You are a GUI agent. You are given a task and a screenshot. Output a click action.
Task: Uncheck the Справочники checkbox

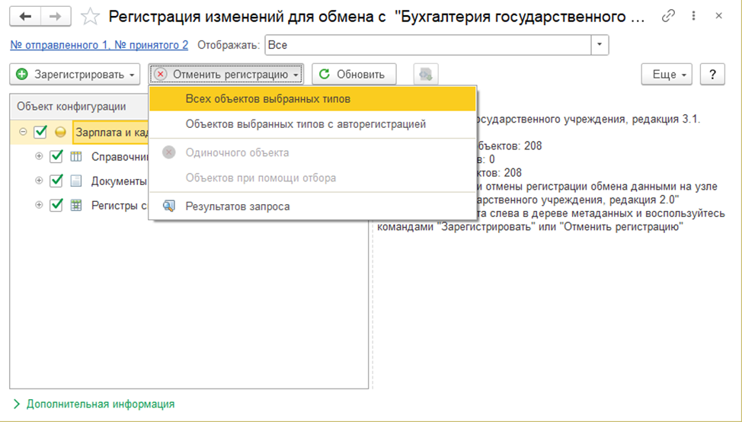point(56,156)
